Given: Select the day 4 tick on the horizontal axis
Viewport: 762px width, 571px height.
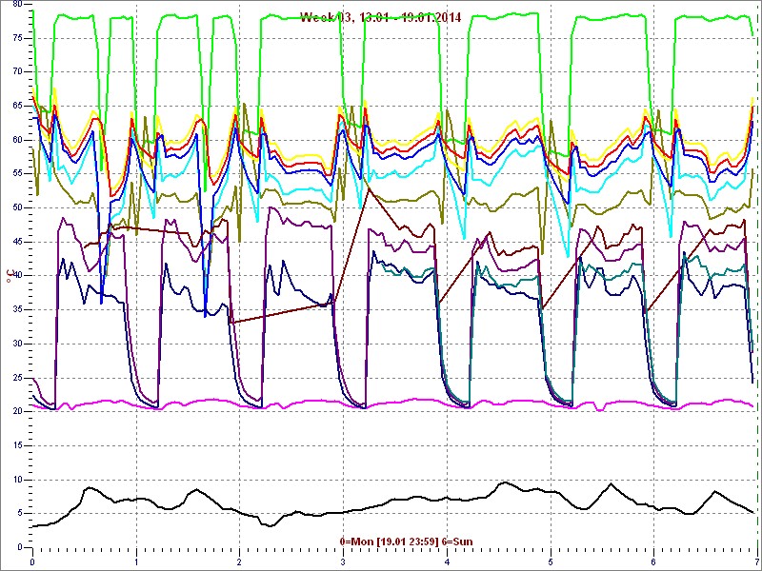Looking at the screenshot, I should pos(447,561).
